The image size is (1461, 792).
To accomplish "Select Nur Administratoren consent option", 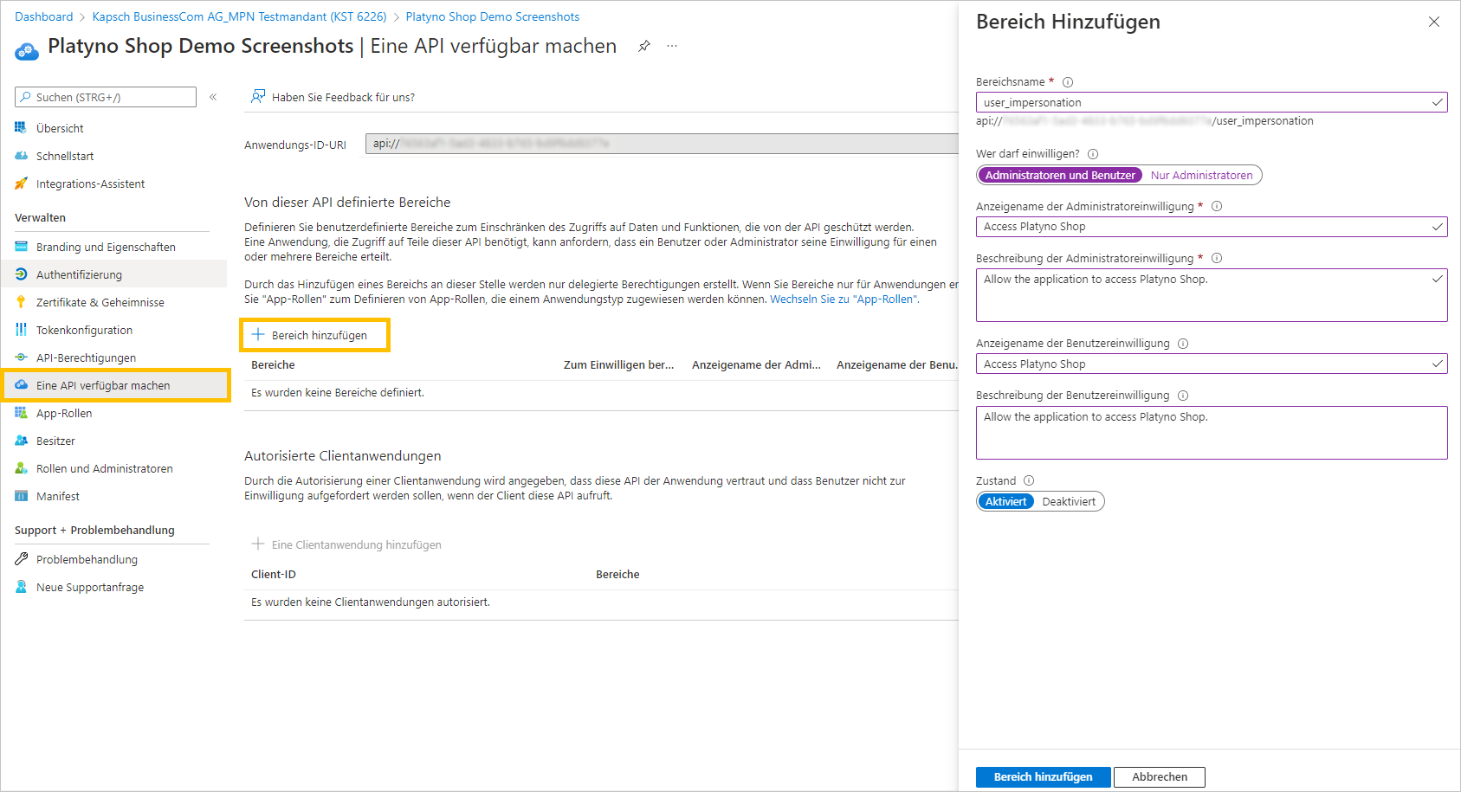I will (x=1201, y=175).
